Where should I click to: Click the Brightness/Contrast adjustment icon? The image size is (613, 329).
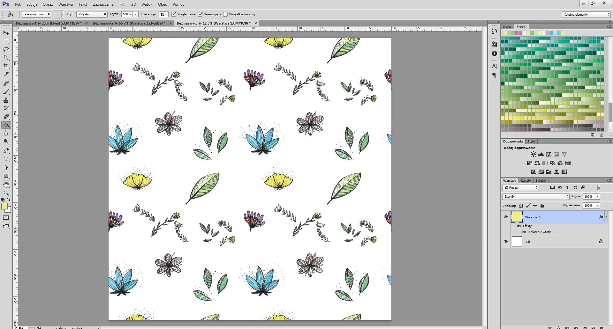(x=533, y=154)
